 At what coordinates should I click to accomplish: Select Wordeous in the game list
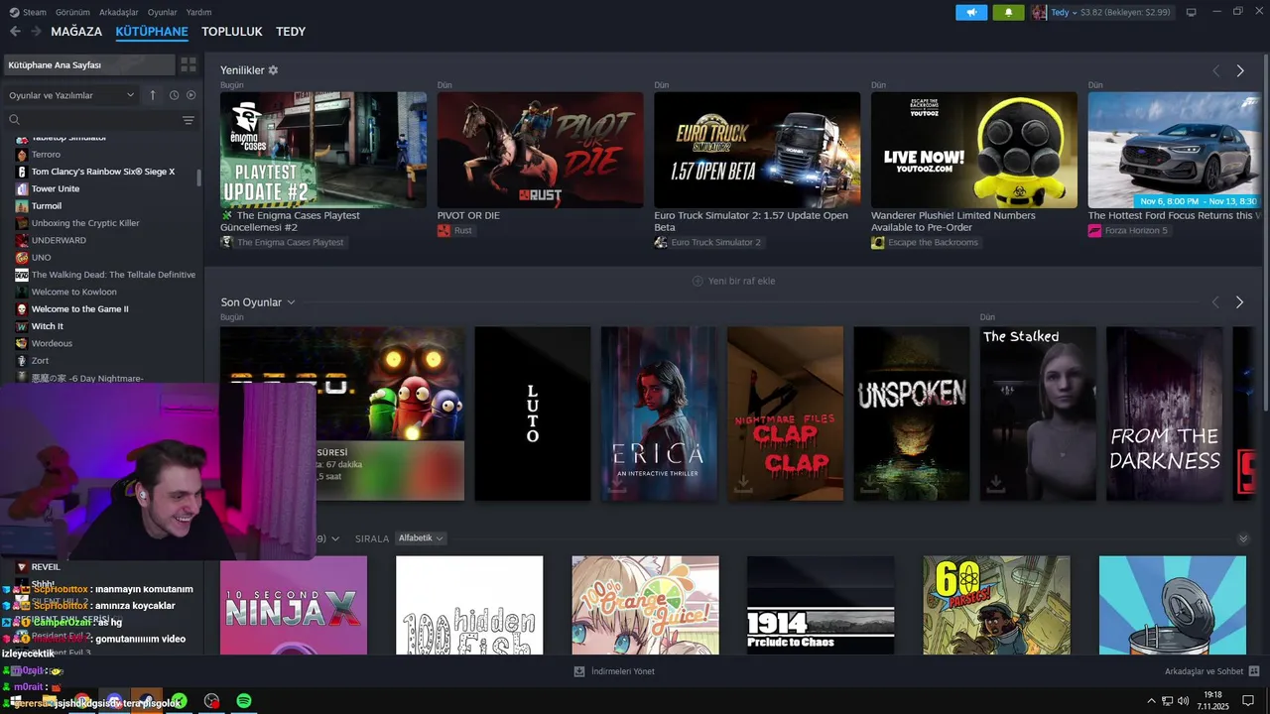coord(52,343)
